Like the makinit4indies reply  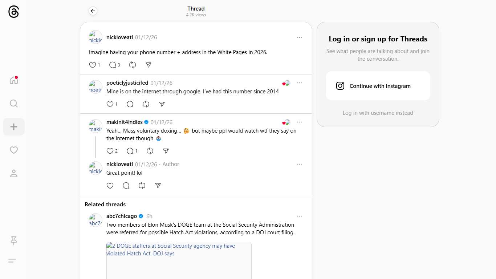coord(110,151)
